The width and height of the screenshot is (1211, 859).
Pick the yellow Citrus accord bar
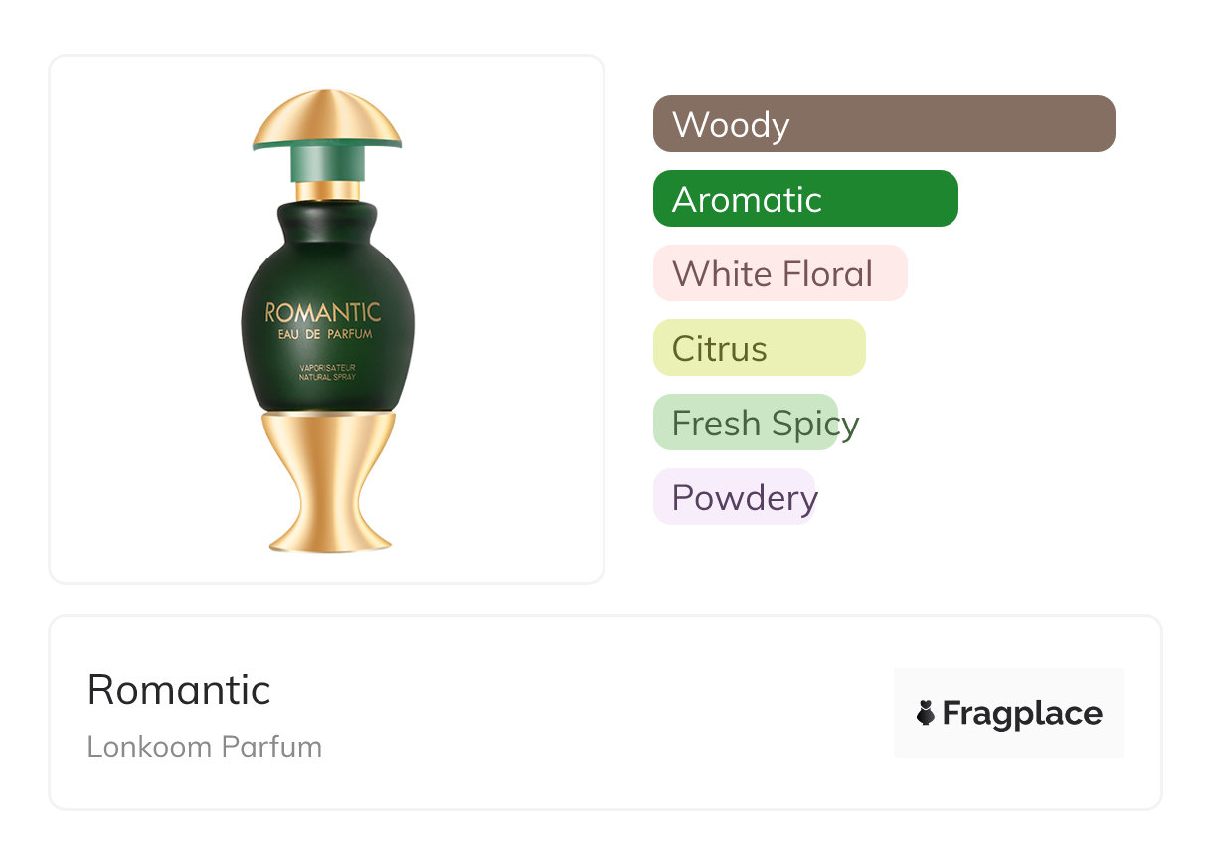pos(759,348)
